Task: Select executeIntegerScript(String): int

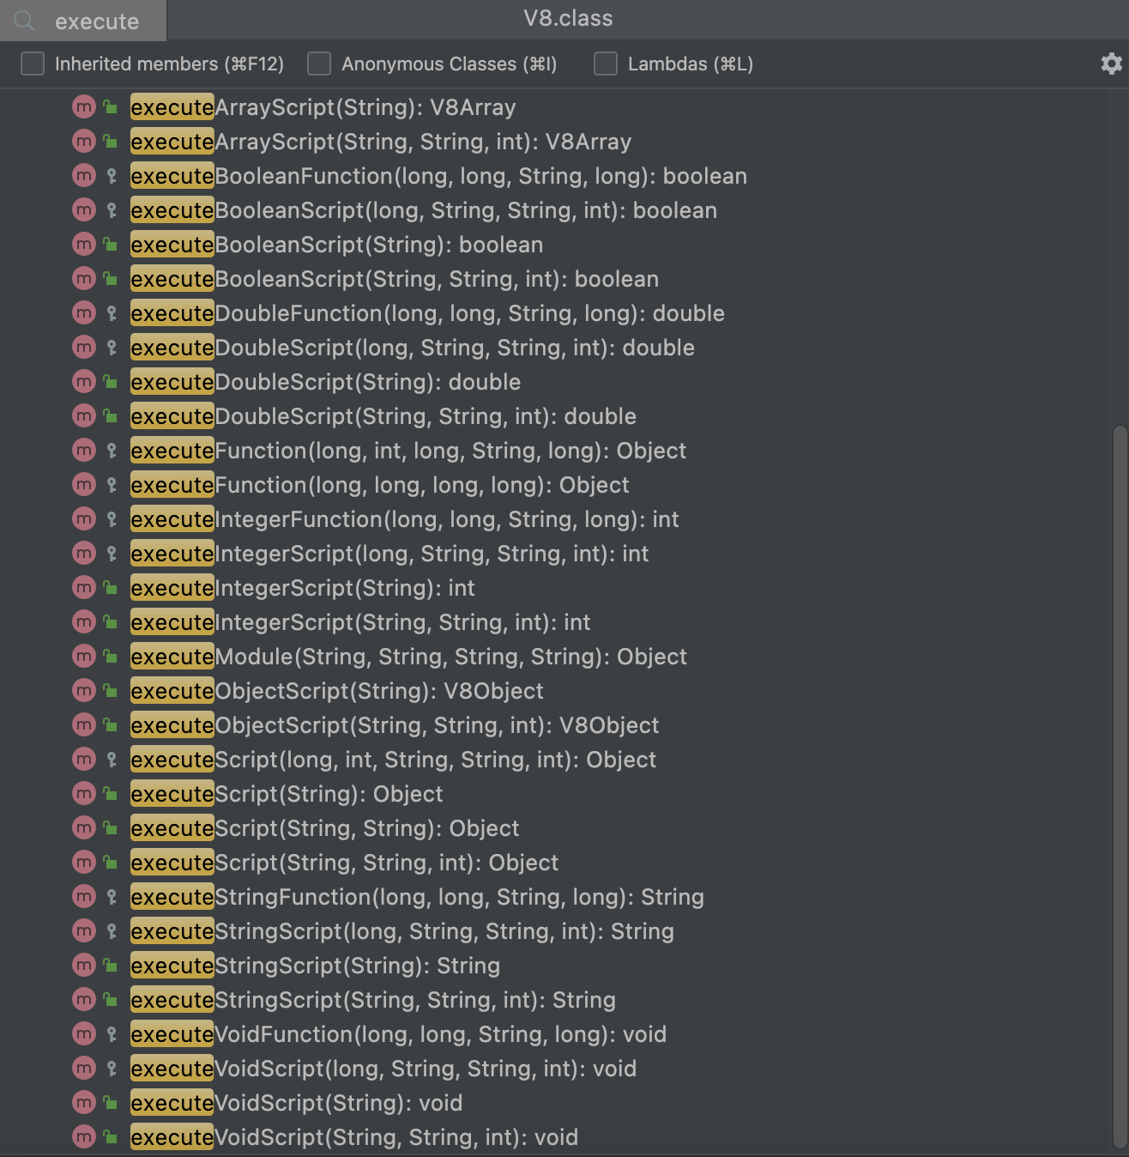Action: pyautogui.click(x=302, y=588)
